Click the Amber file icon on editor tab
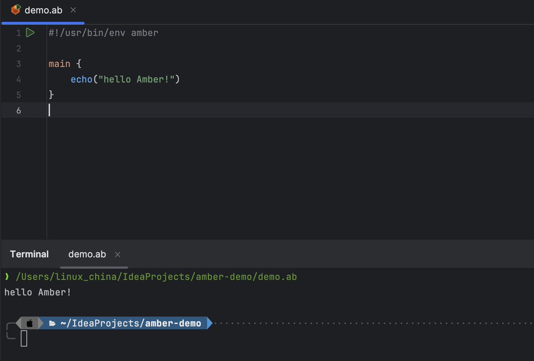 16,9
